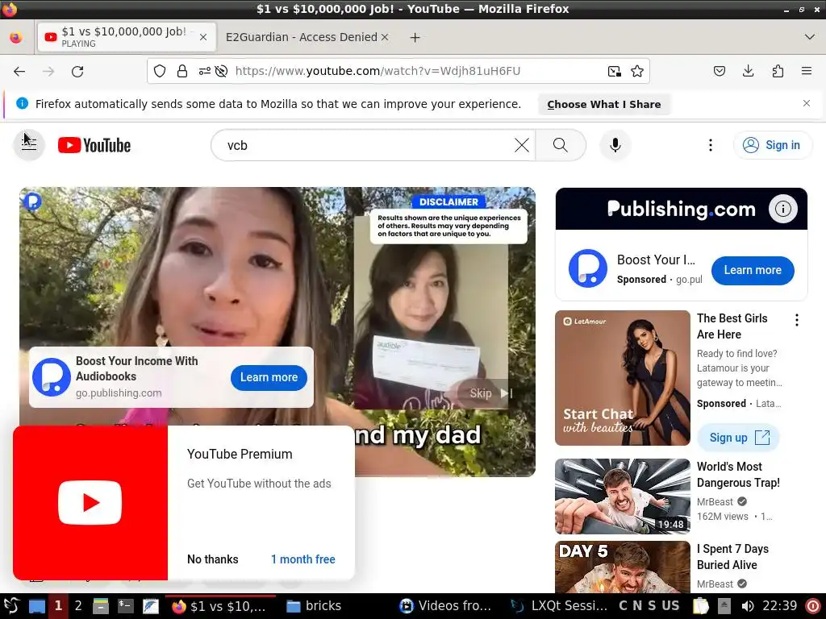The height and width of the screenshot is (619, 826).
Task: Open the YouTube settings three-dot menu
Action: tap(711, 145)
